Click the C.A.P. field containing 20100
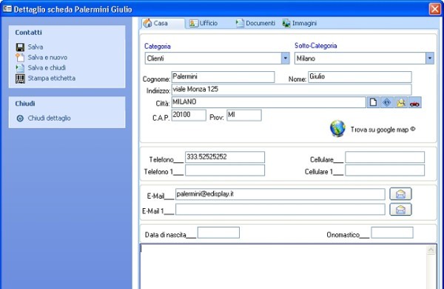 (x=189, y=115)
